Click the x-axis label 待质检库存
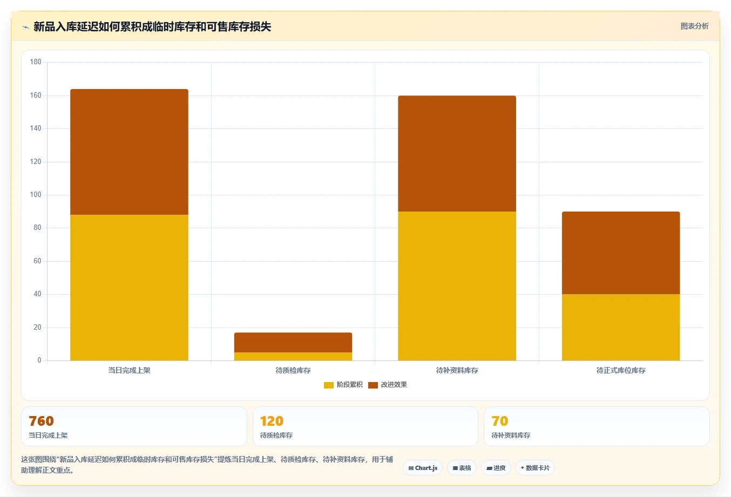The image size is (731, 497). 293,370
